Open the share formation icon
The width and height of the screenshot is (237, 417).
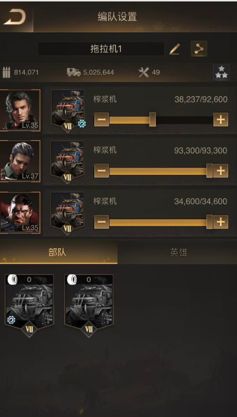199,49
